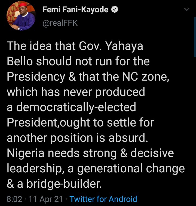Click the verified checkmark badge
The width and height of the screenshot is (196, 206).
[115, 10]
